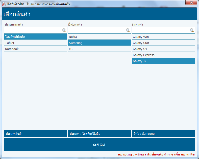Confirm with the ตกลง button
The height and width of the screenshot is (159, 199).
99,144
